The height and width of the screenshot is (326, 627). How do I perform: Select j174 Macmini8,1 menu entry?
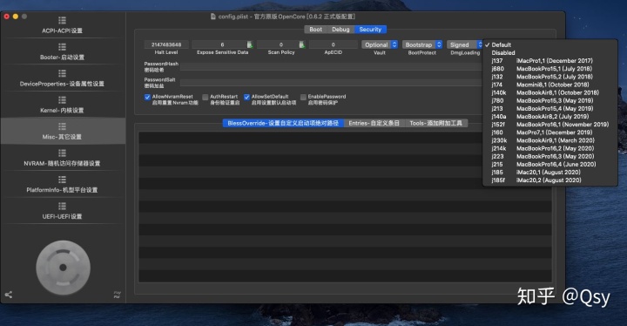[x=549, y=85]
